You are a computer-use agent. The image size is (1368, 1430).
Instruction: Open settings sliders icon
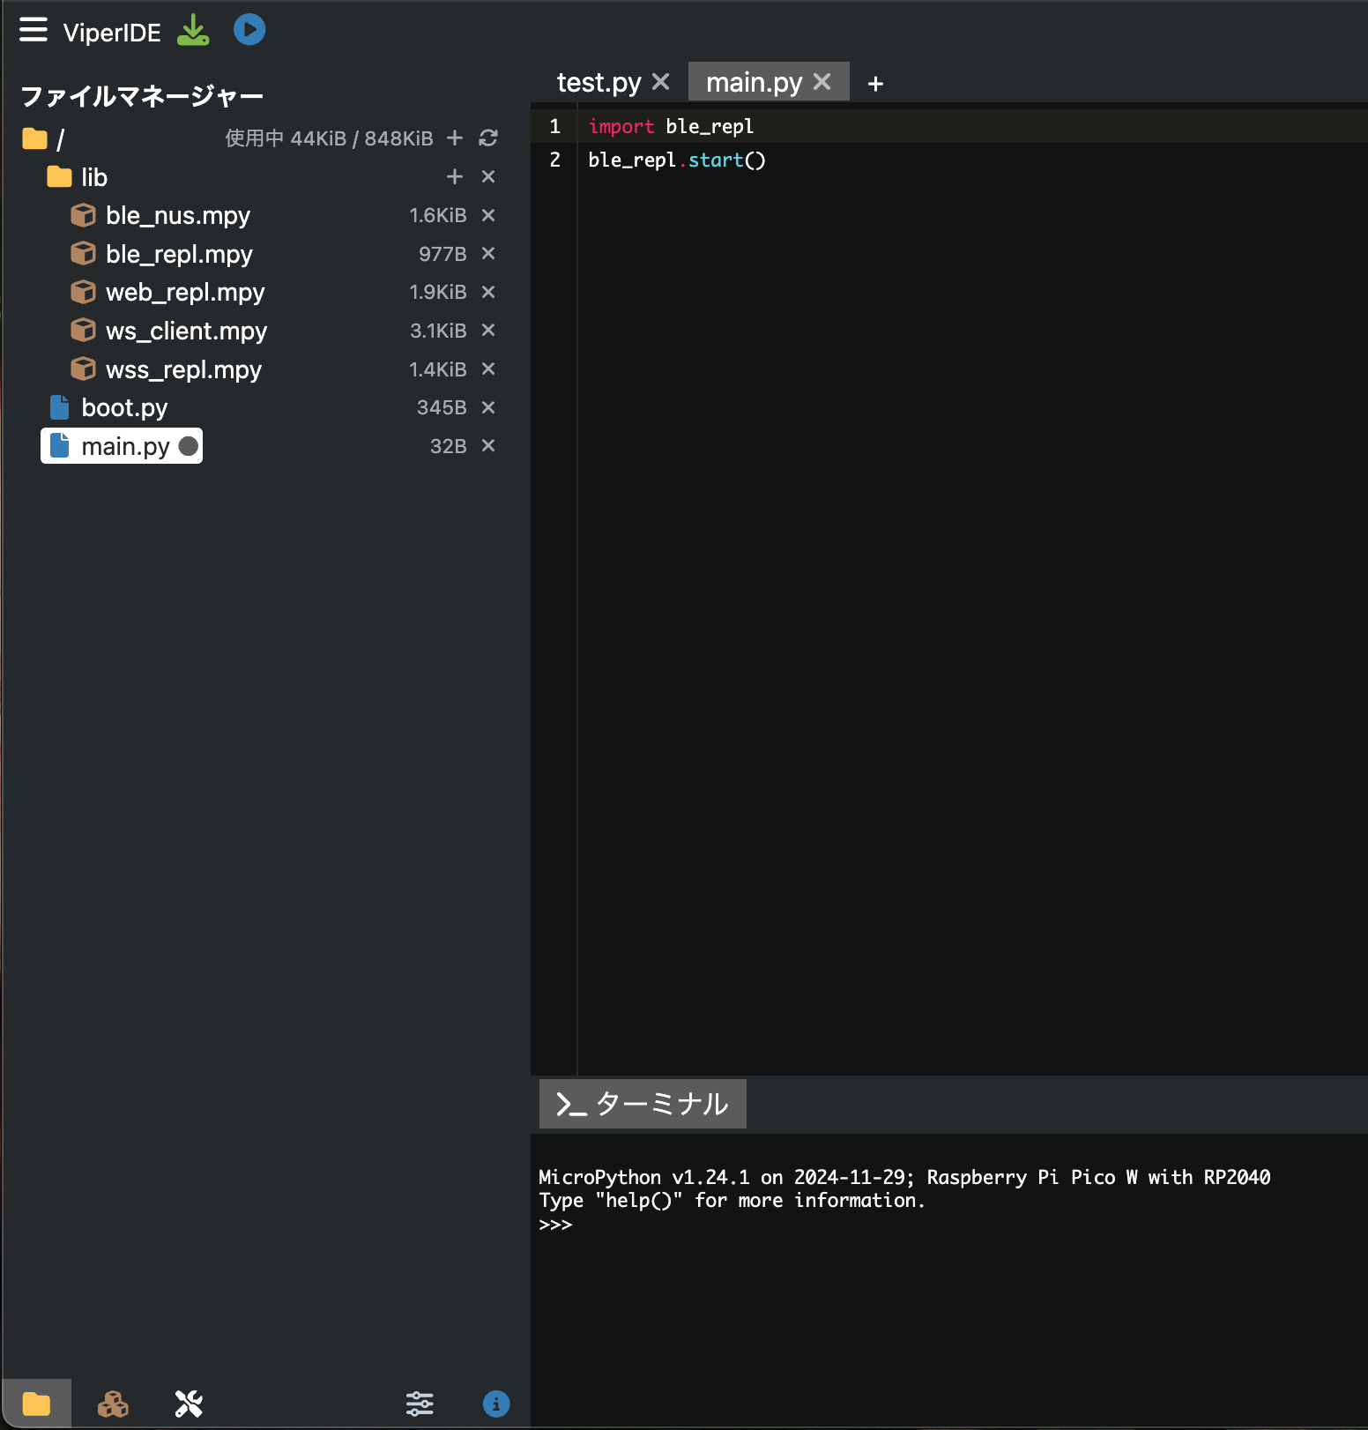420,1404
